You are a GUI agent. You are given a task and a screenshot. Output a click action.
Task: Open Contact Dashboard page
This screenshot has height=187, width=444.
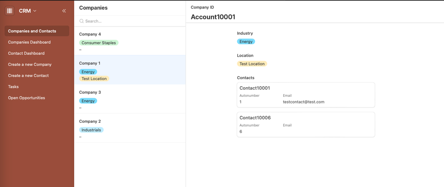[26, 53]
